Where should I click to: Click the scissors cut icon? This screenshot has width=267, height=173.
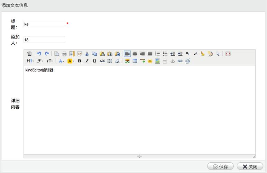(87, 54)
